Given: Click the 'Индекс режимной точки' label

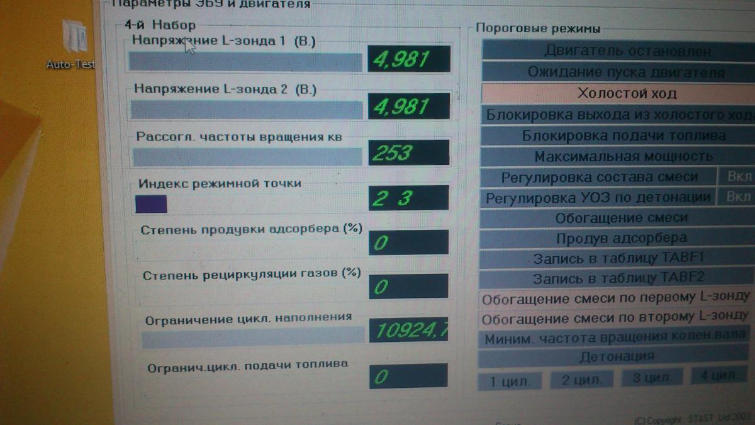Looking at the screenshot, I should pos(220,184).
